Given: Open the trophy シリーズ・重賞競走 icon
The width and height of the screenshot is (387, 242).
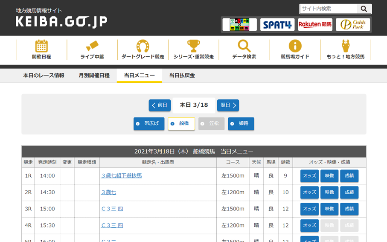Looking at the screenshot, I should click(193, 46).
